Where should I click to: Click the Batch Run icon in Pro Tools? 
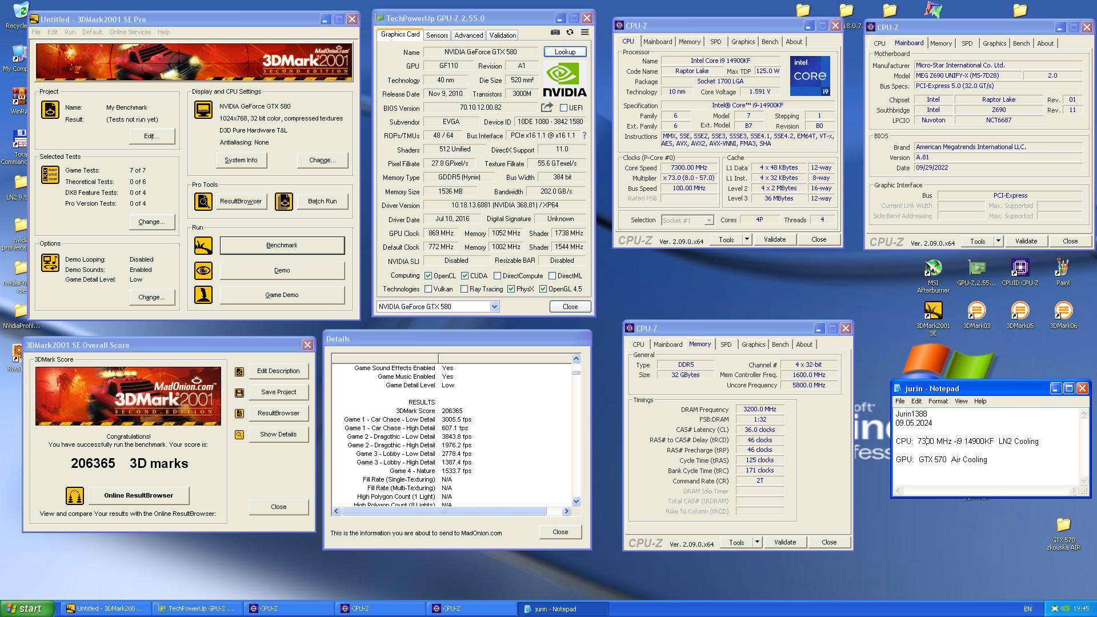pos(284,201)
